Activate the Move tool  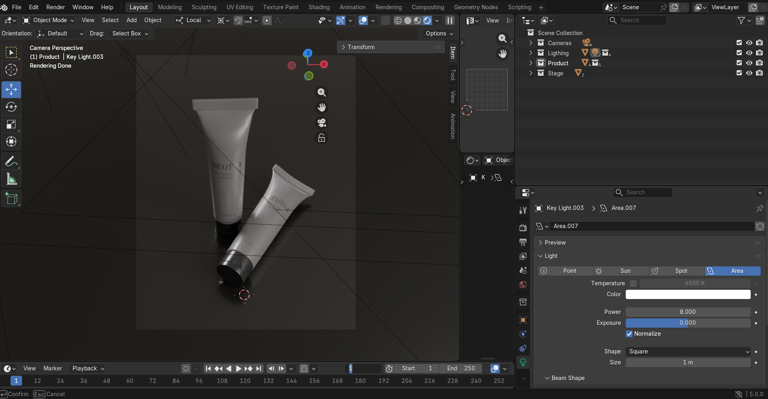click(11, 89)
